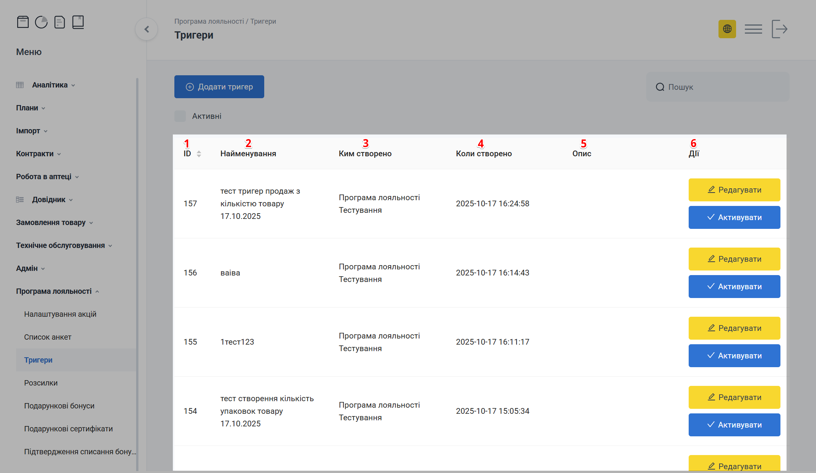Open Подарункові сертифікати submenu item
Image resolution: width=816 pixels, height=473 pixels.
click(x=68, y=429)
